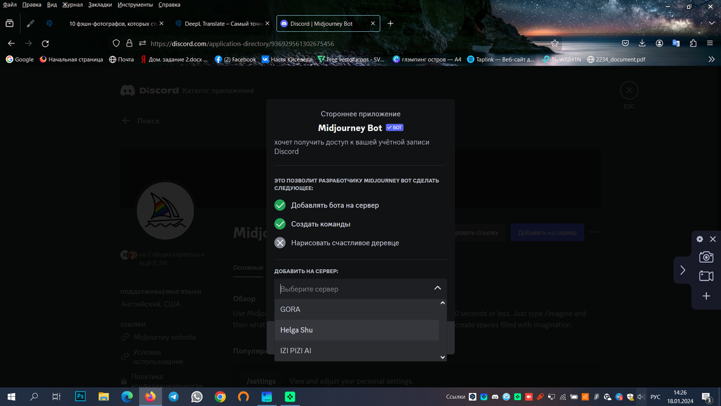The width and height of the screenshot is (721, 406).
Task: Switch to the Основные tab
Action: (x=248, y=268)
